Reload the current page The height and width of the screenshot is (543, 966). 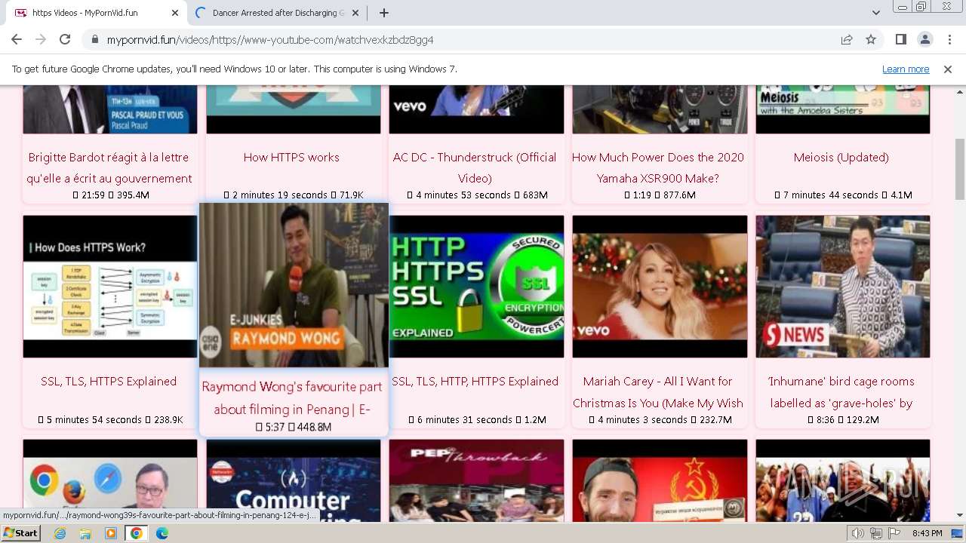pos(65,39)
